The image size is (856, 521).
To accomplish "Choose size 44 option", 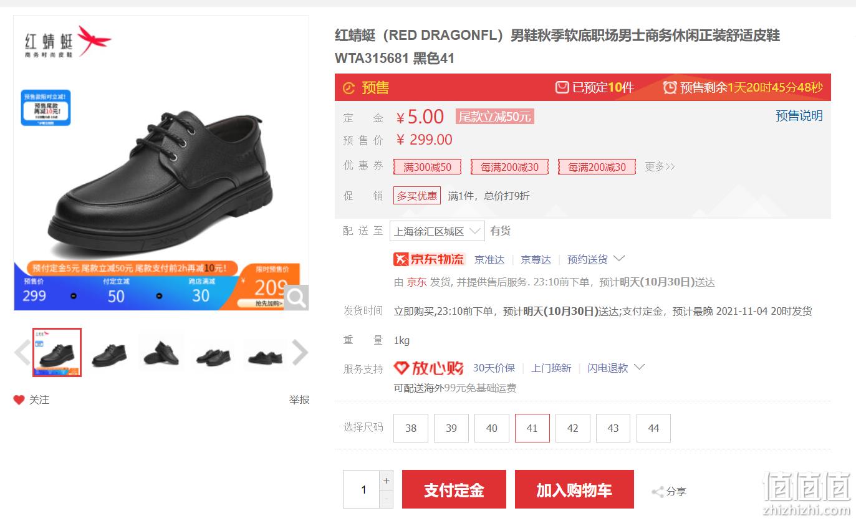I will [653, 428].
